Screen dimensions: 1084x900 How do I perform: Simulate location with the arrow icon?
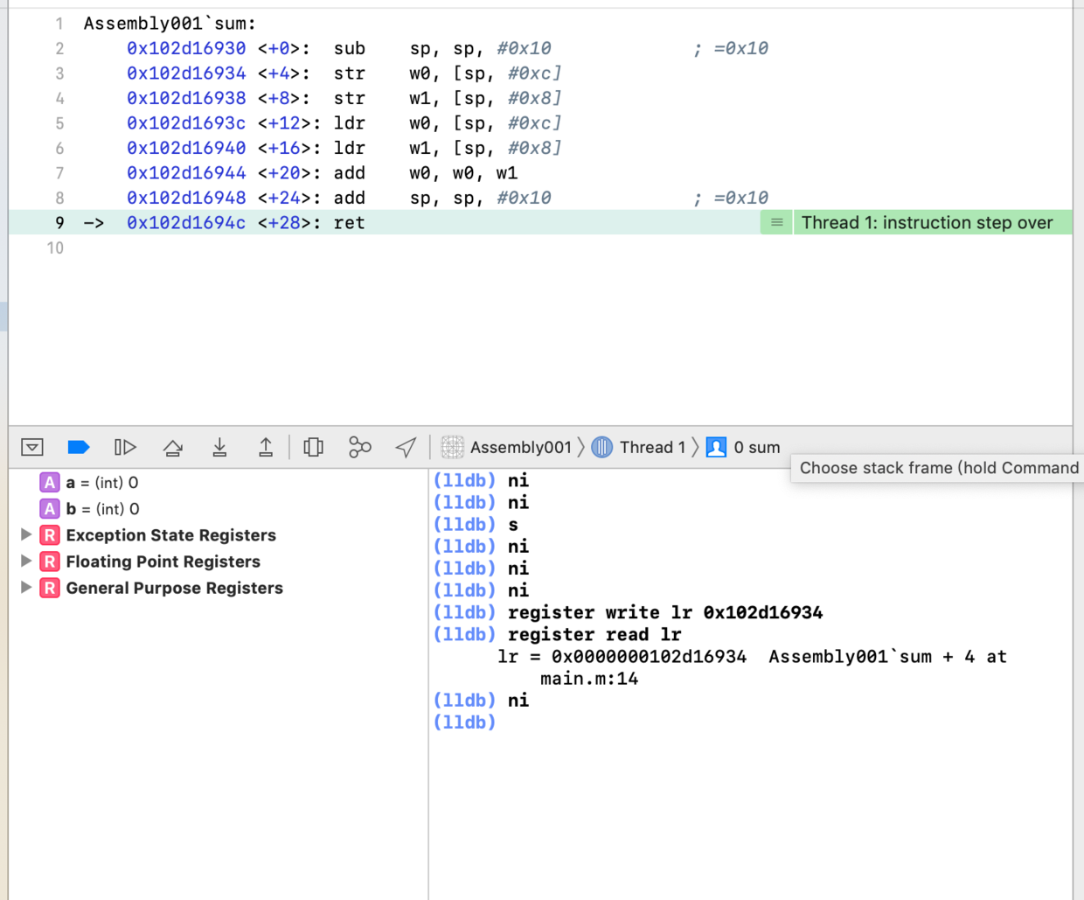point(406,447)
